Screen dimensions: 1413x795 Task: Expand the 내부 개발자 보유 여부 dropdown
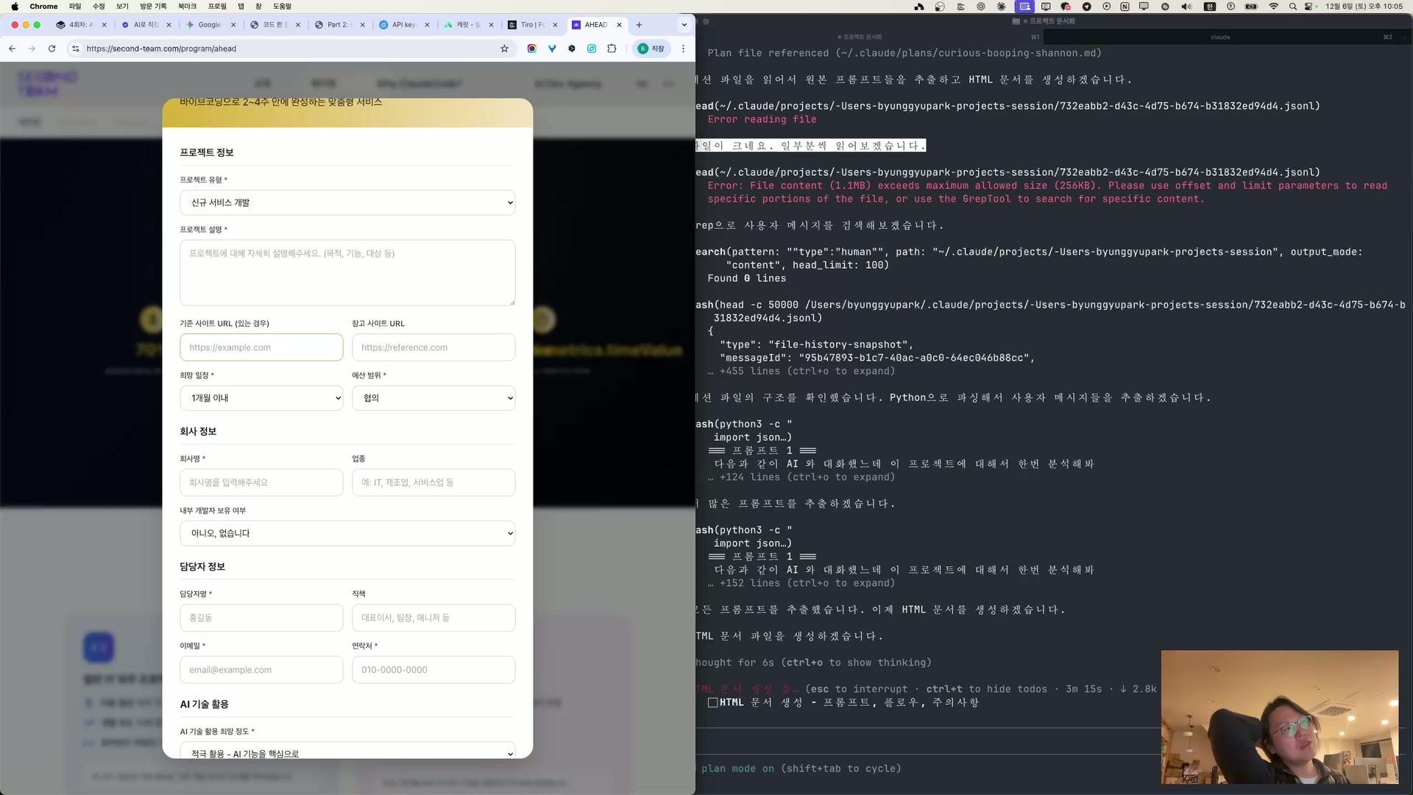347,534
